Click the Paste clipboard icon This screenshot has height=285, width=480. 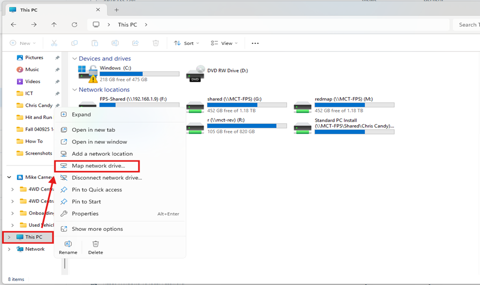(x=95, y=43)
